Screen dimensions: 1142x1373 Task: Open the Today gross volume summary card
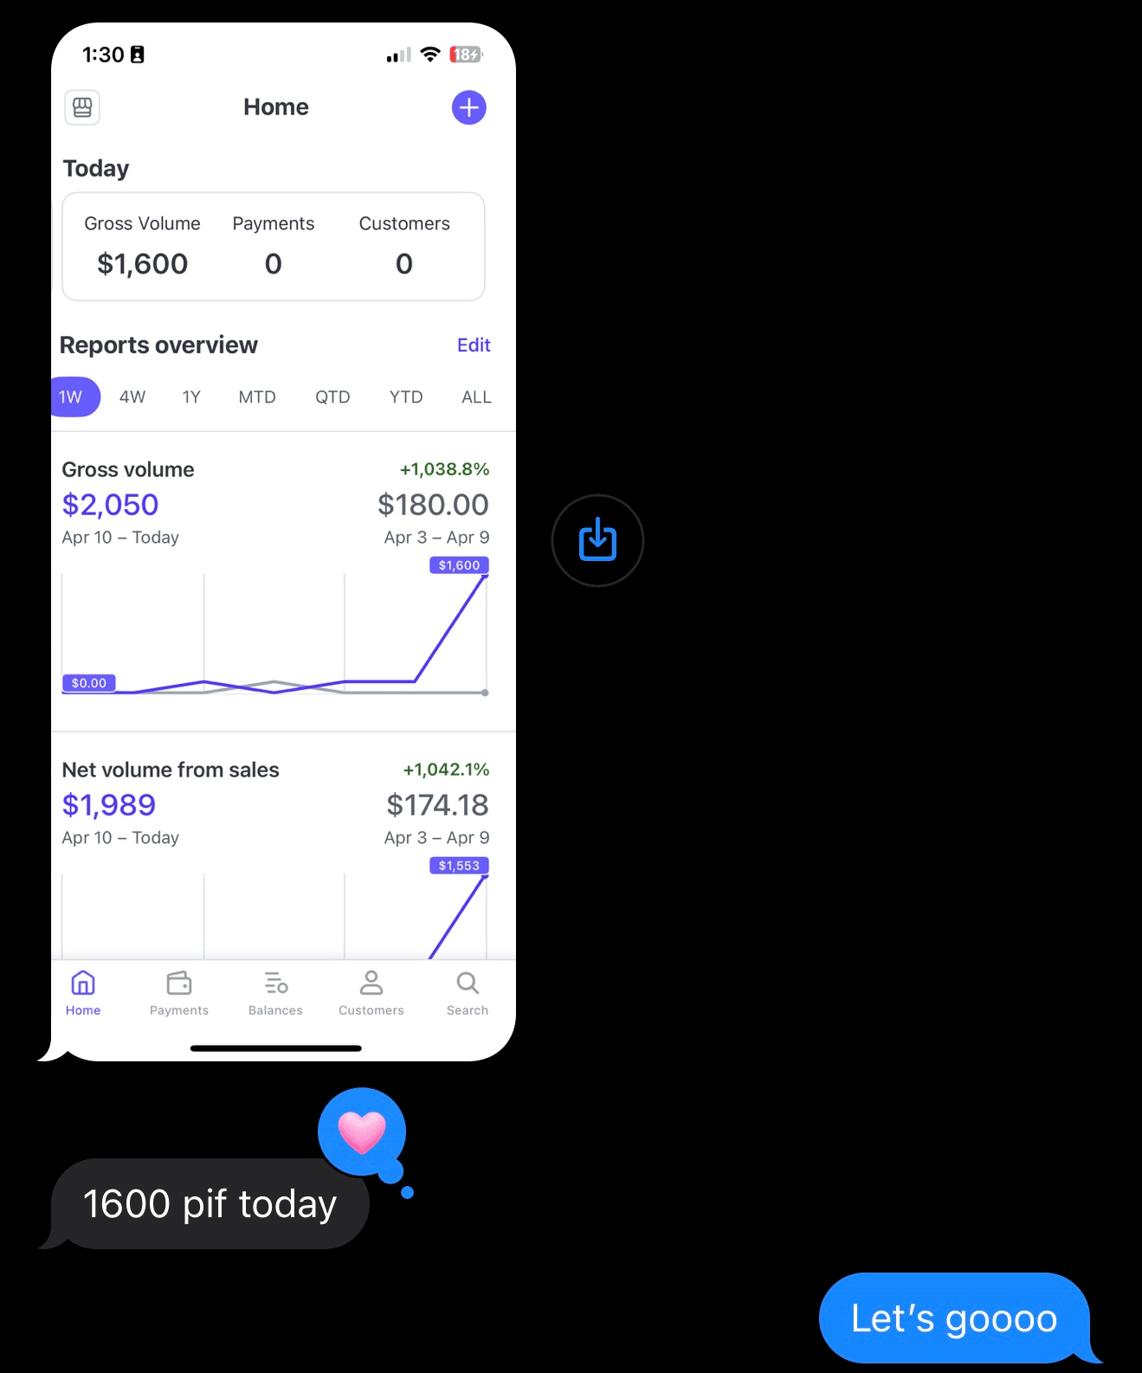(x=274, y=247)
